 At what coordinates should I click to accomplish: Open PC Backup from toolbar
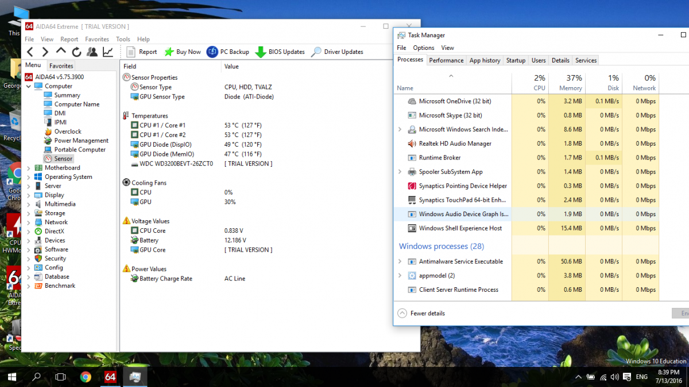[x=228, y=52]
